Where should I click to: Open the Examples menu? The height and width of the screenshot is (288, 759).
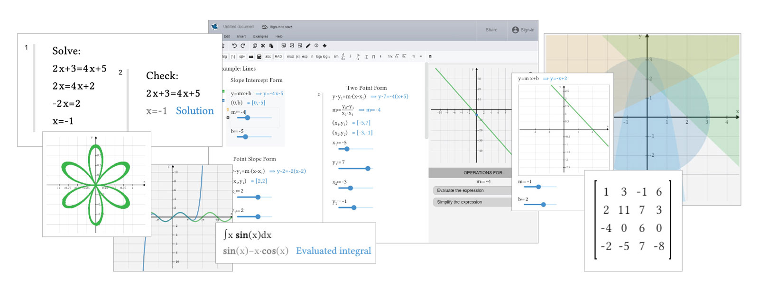pyautogui.click(x=260, y=36)
